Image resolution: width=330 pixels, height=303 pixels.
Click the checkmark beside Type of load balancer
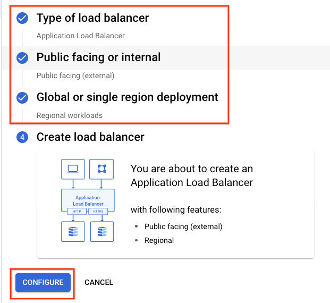click(22, 19)
